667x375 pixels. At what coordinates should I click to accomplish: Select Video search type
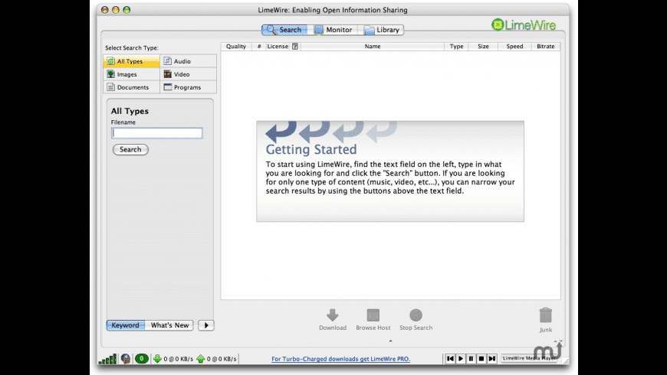coord(189,74)
